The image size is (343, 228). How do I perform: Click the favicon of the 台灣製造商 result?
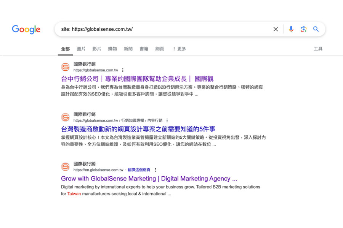(x=65, y=117)
